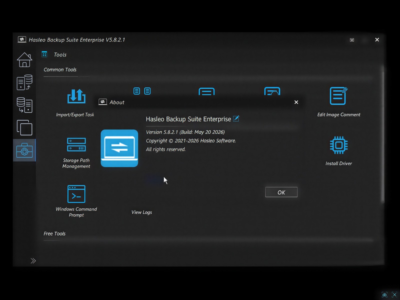The height and width of the screenshot is (300, 400).
Task: Click the Storage Path Management label
Action: (76, 163)
